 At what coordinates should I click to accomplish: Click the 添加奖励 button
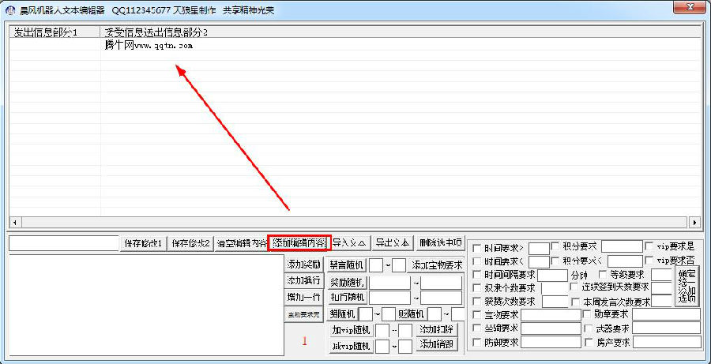coord(303,265)
